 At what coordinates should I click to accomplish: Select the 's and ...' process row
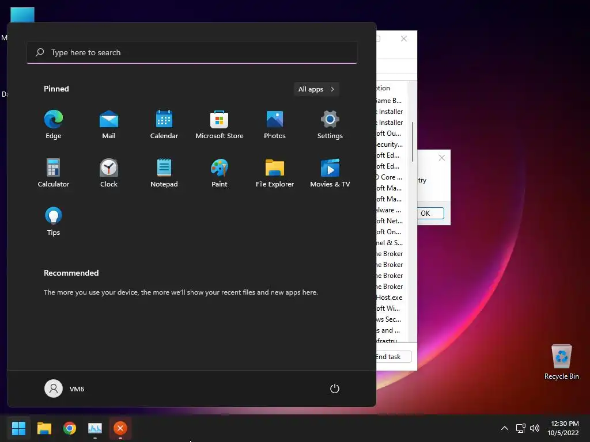point(391,330)
